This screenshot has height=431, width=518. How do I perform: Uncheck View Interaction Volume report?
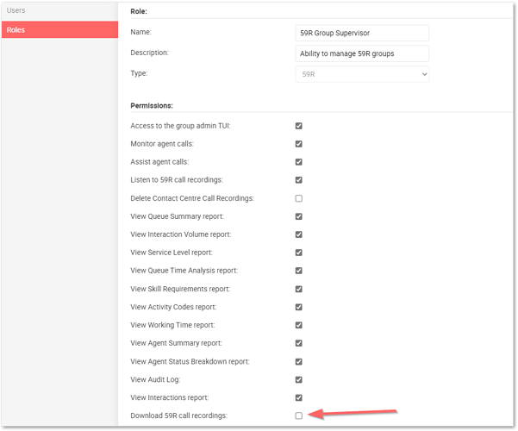click(299, 234)
